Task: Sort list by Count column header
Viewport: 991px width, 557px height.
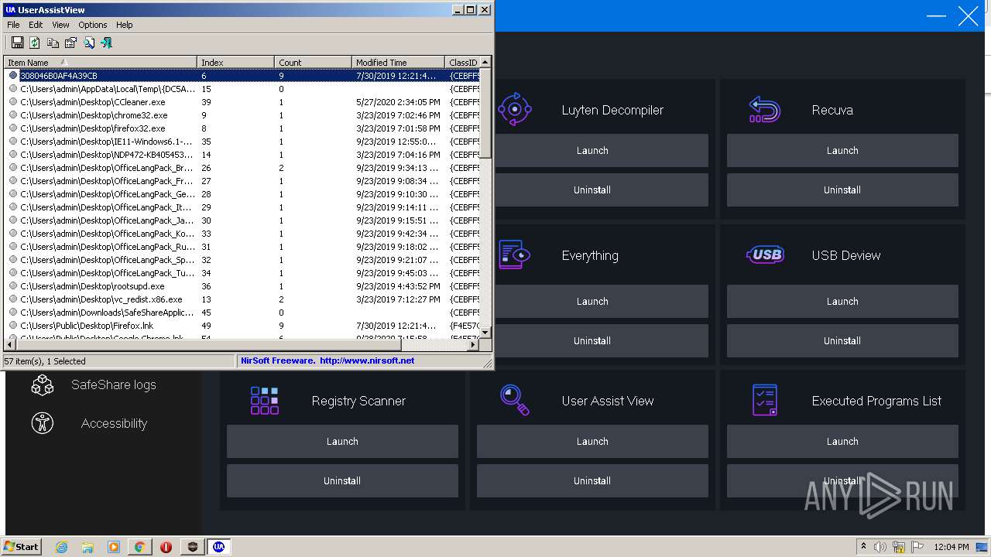Action: [x=313, y=63]
